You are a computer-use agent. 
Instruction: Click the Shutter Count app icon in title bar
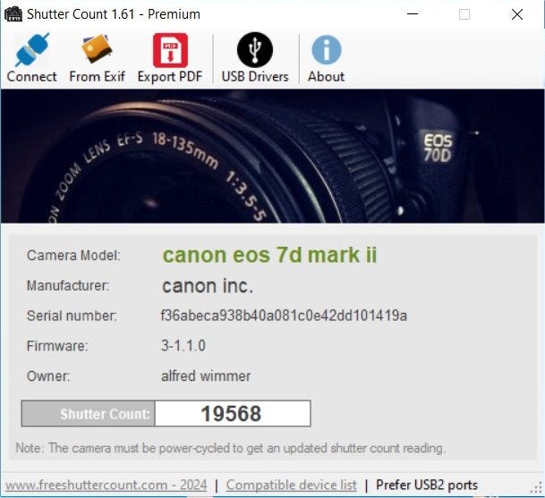13,14
